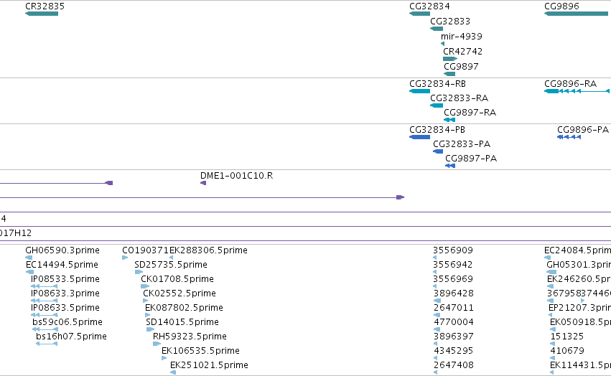The width and height of the screenshot is (611, 376).
Task: Click purple arrowhead ending the longest clone line
Action: click(x=400, y=197)
